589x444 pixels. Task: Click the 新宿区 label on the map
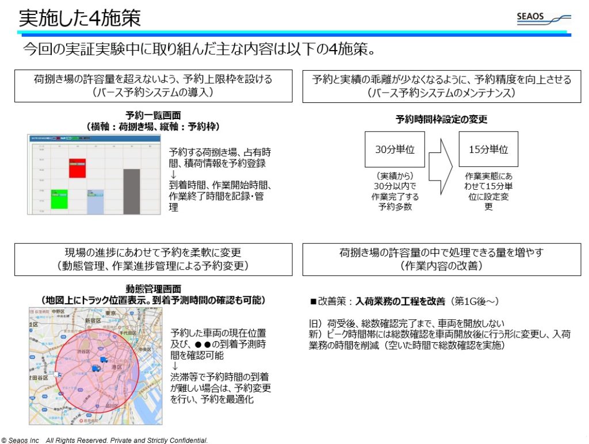93,319
